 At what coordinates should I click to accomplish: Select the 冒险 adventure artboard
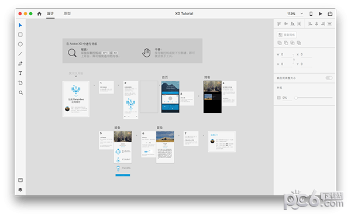[x=165, y=147]
